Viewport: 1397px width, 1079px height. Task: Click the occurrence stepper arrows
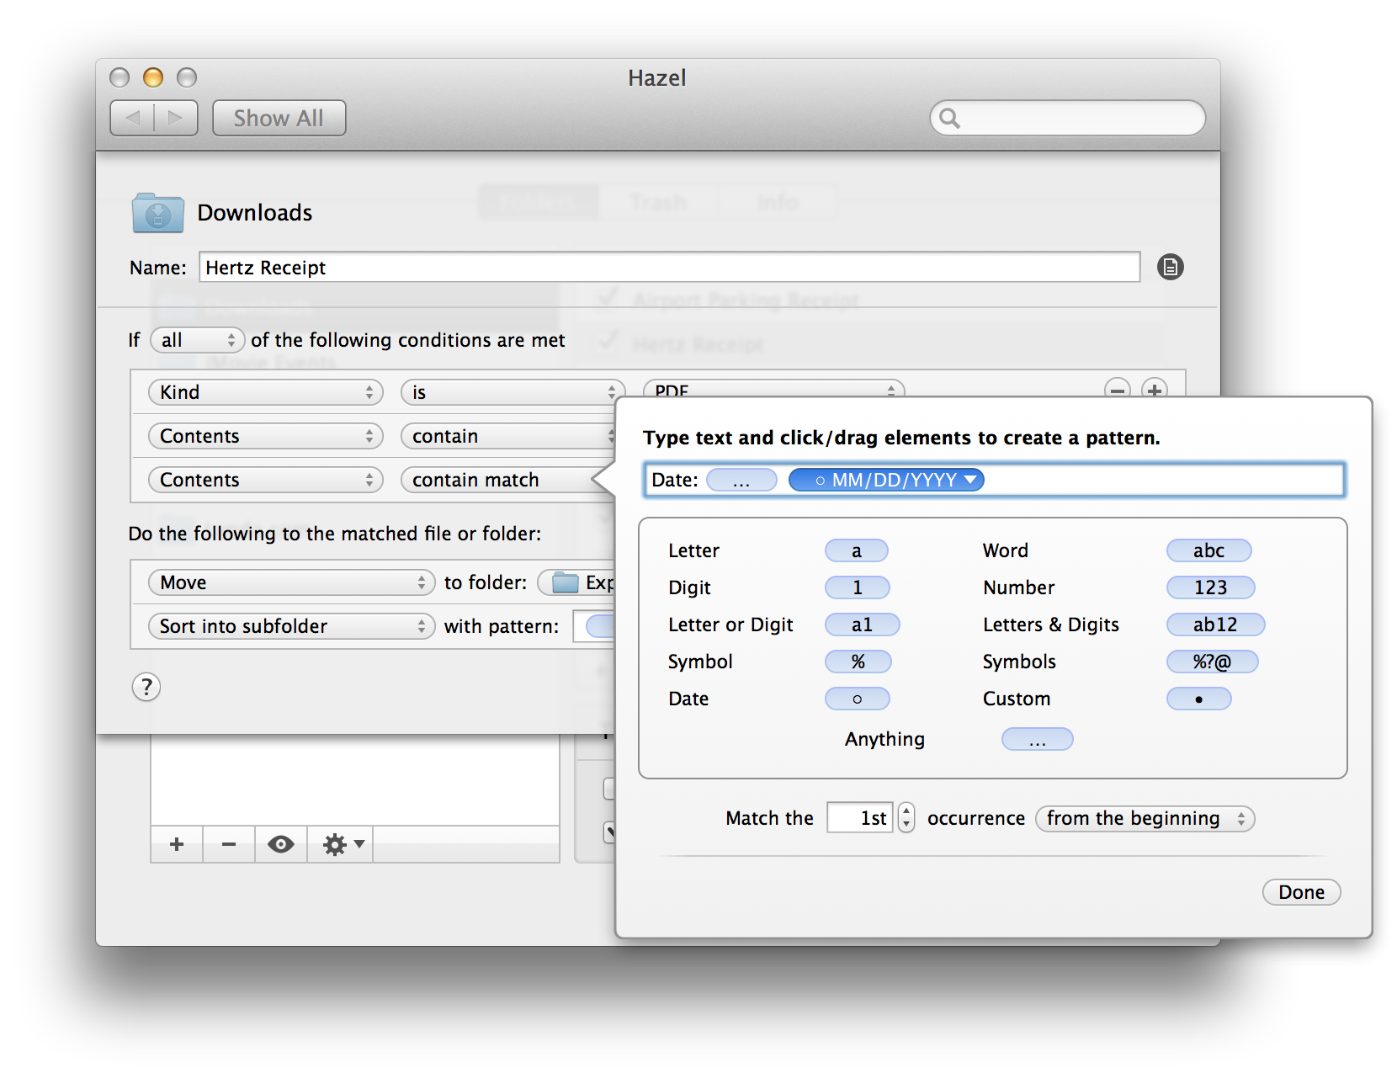point(906,817)
